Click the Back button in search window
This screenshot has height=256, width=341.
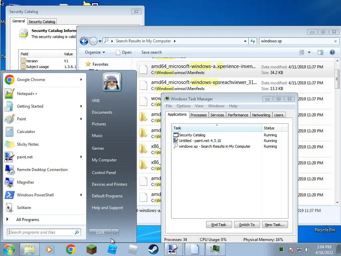point(84,41)
